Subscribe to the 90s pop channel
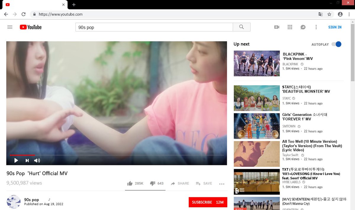355x210 pixels. [x=208, y=202]
